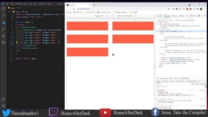208x117 pixels.
Task: Go forward in Chrome
Action: (71, 9)
